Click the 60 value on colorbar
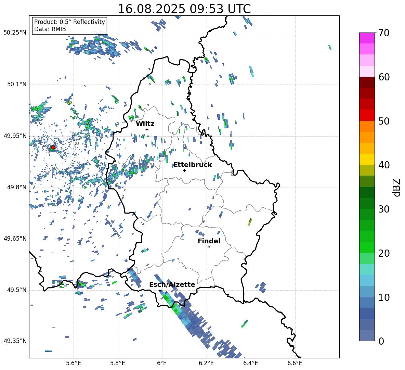This screenshot has width=405, height=370. tap(384, 77)
